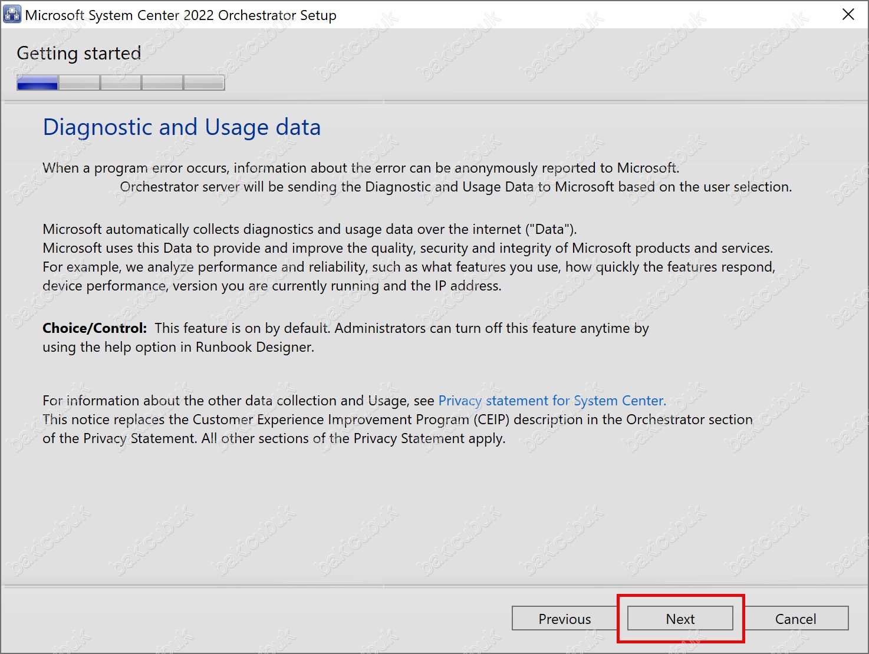Click line starting 'Orchestrator server will be sending'

point(456,187)
